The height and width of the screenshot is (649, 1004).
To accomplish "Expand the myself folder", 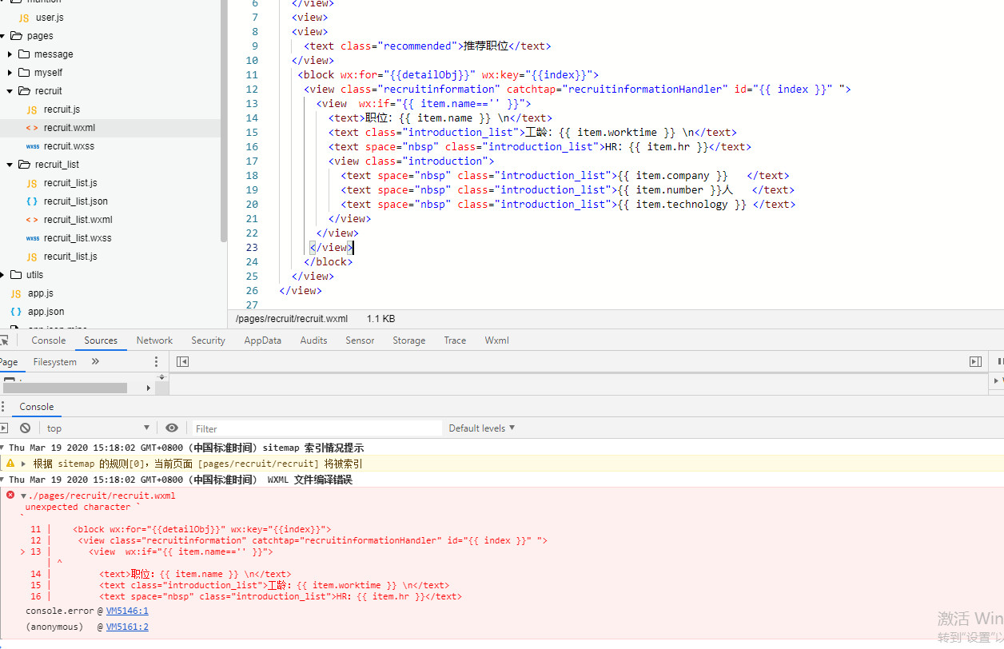I will click(x=10, y=73).
